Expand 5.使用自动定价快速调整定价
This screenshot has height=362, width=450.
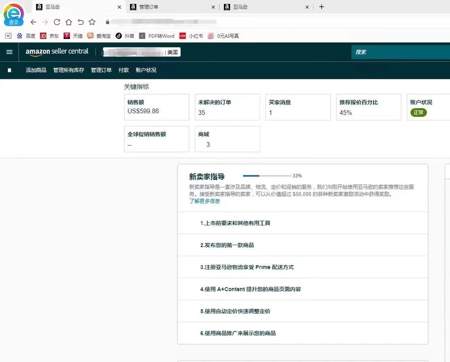303,311
